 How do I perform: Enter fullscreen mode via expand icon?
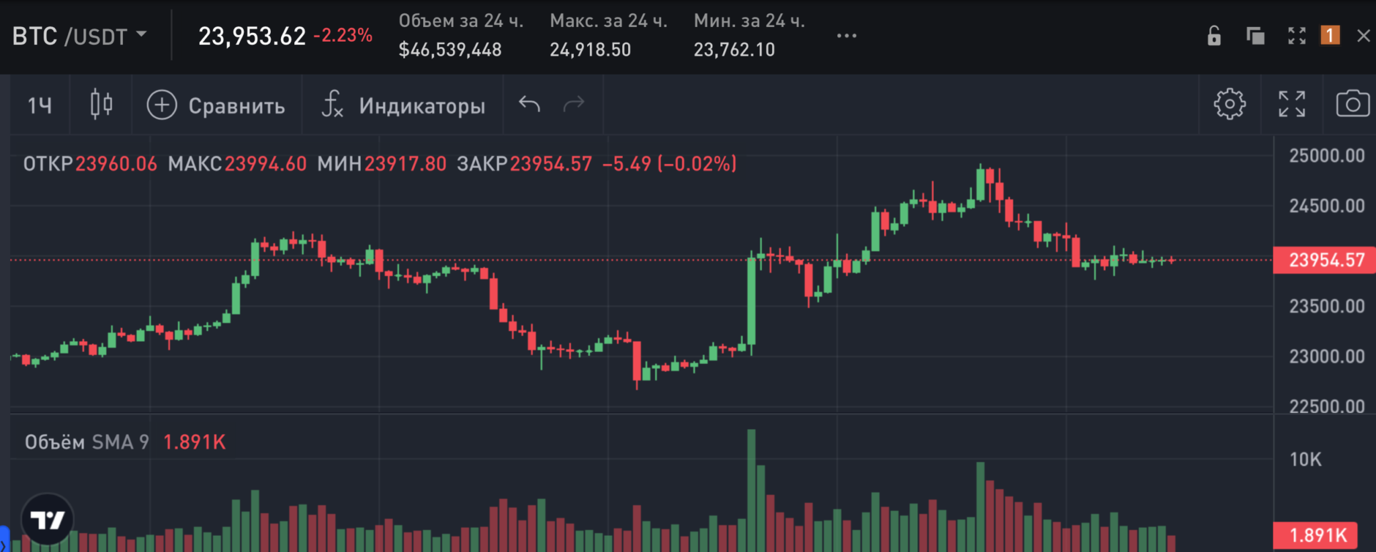(1291, 105)
